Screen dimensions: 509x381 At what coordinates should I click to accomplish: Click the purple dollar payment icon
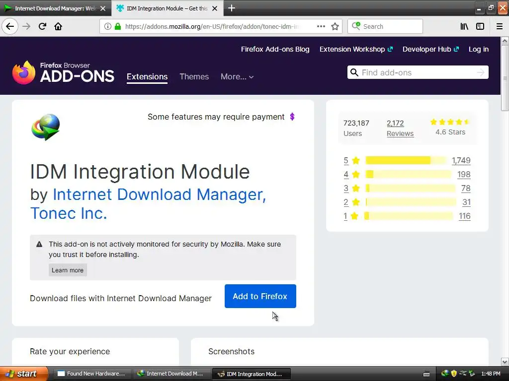click(292, 117)
